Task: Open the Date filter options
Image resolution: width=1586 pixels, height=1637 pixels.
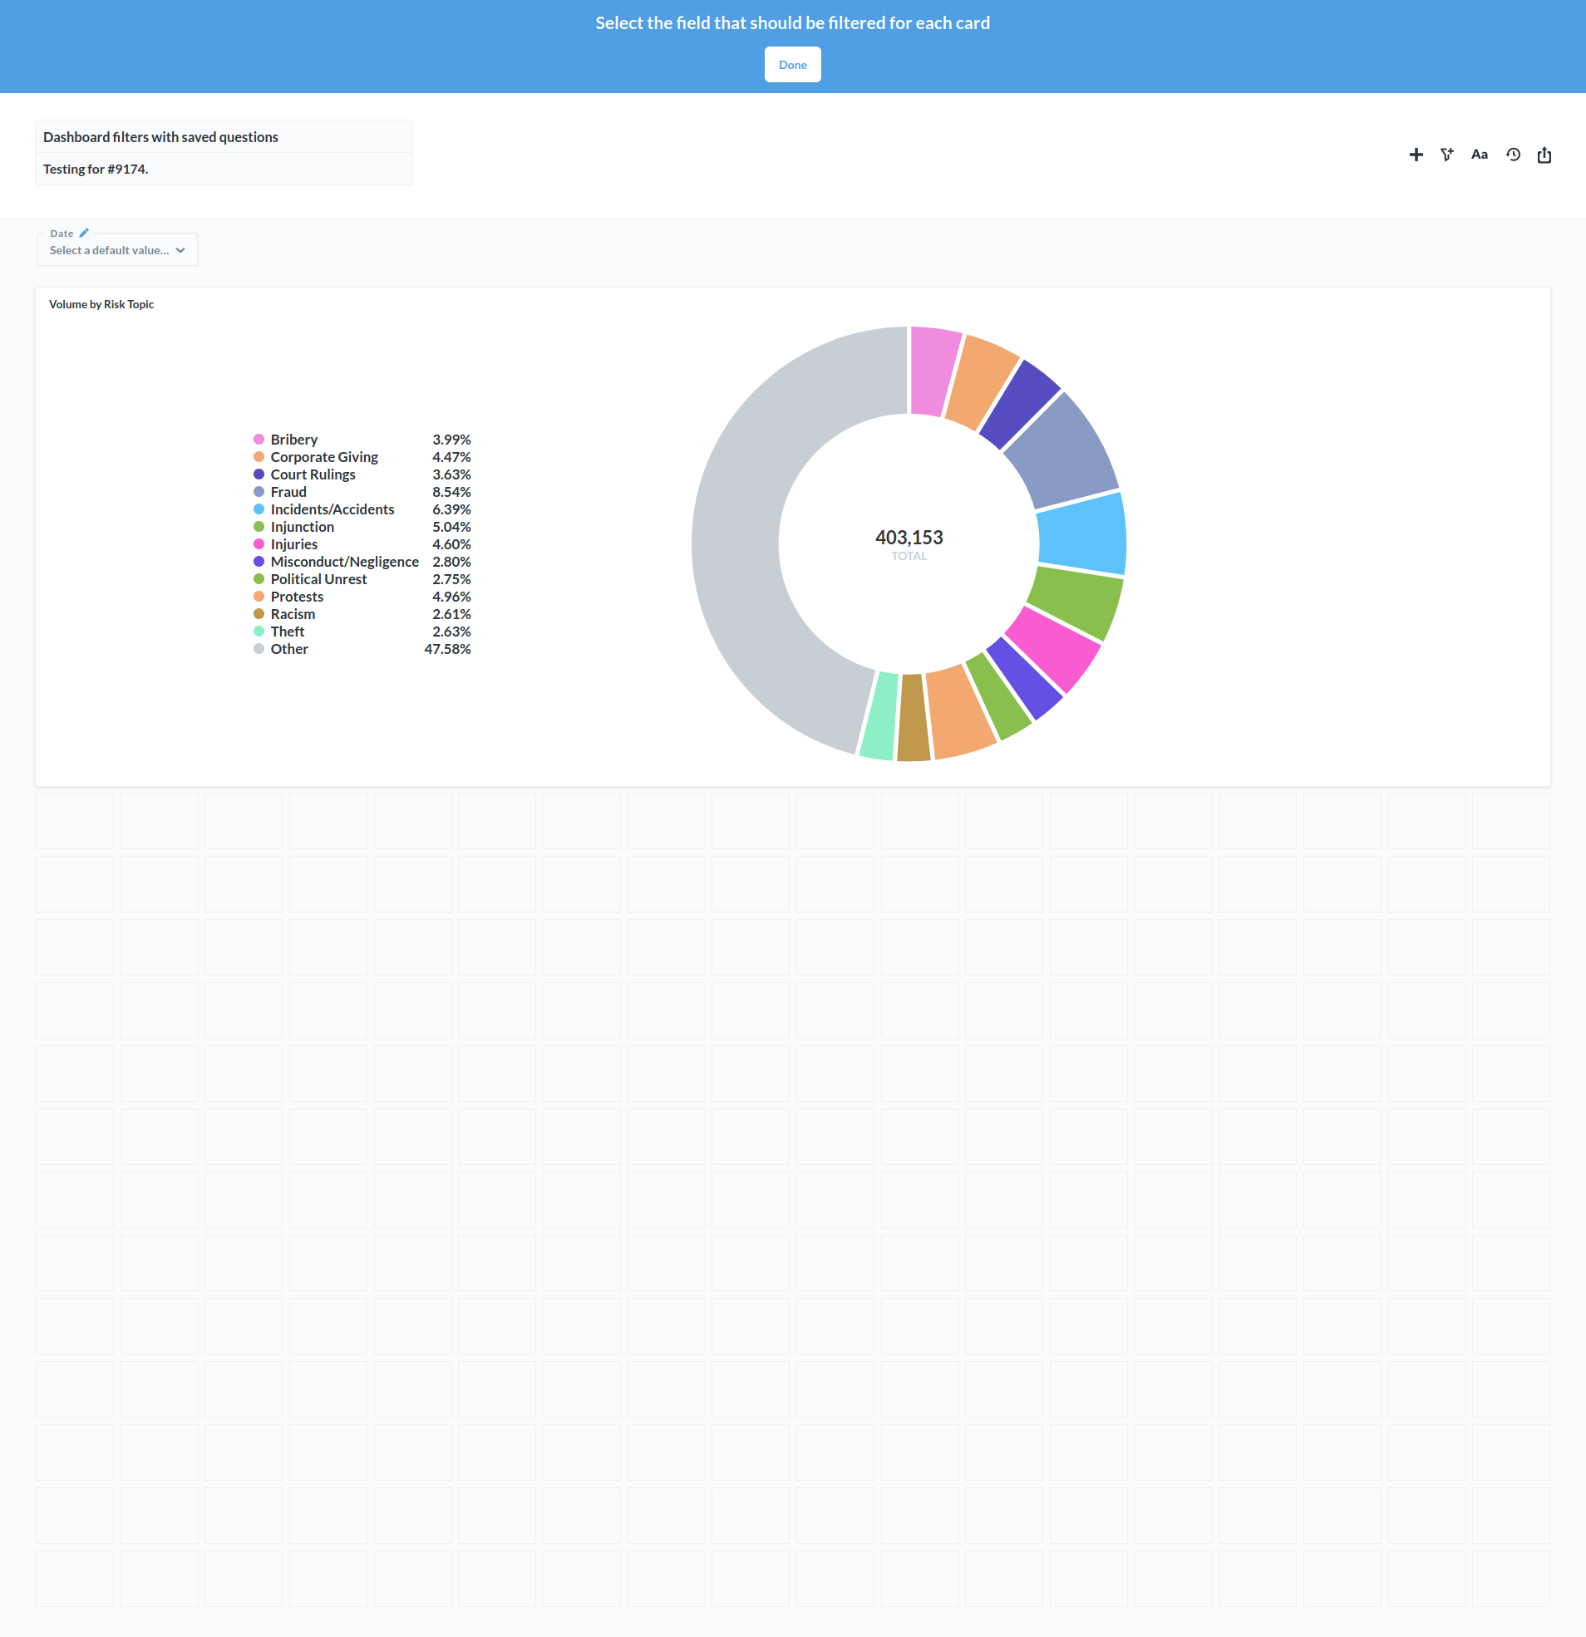Action: coord(62,233)
